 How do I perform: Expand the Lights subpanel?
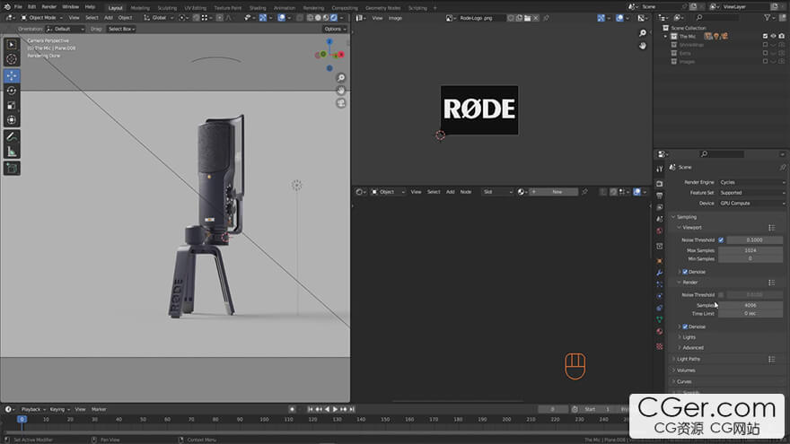(x=689, y=337)
